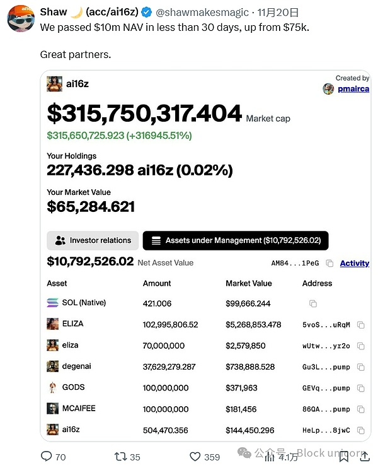The width and height of the screenshot is (378, 468).
Task: Like the tweet with heart icon
Action: click(x=195, y=456)
